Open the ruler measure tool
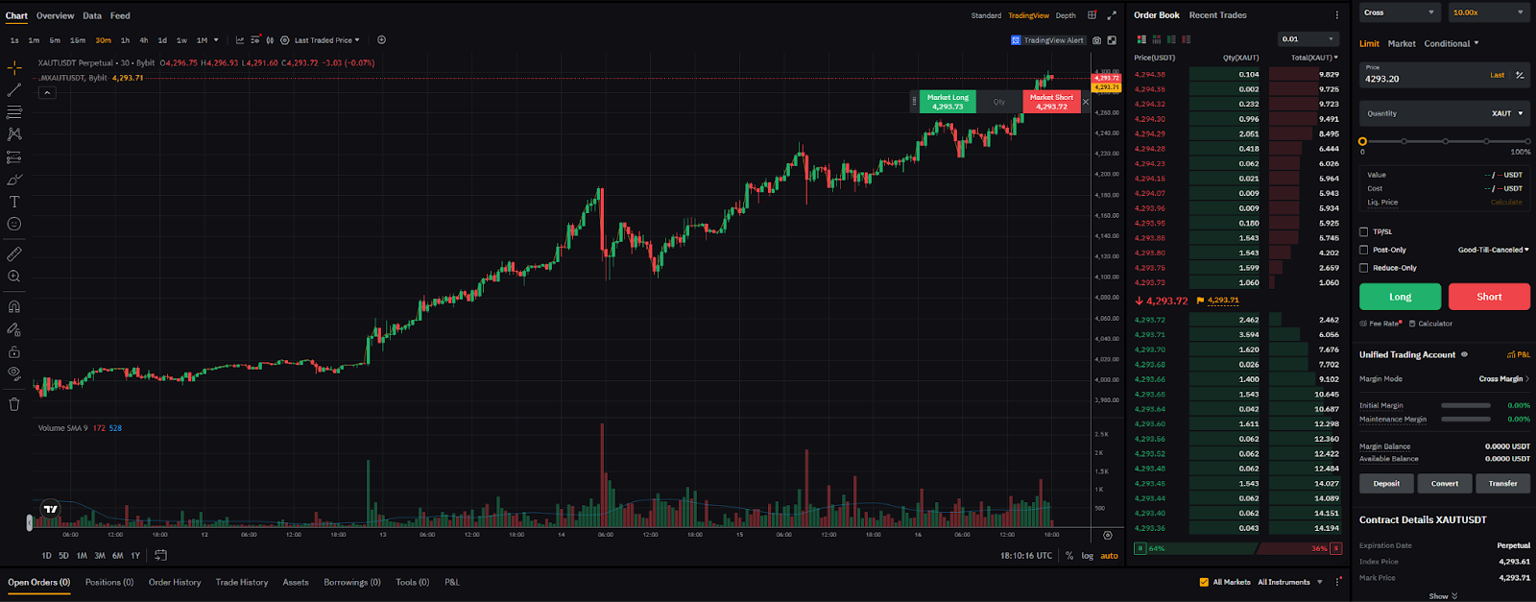Screen dimensions: 1536x602 point(14,254)
